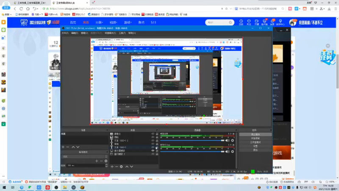Go to Douyu 首页 home link
This screenshot has width=339, height=191.
pyautogui.click(x=73, y=22)
